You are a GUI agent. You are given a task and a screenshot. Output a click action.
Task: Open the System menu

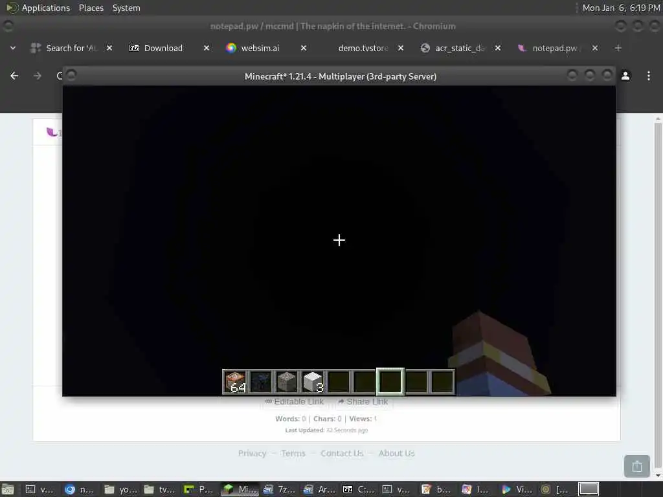[x=126, y=8]
